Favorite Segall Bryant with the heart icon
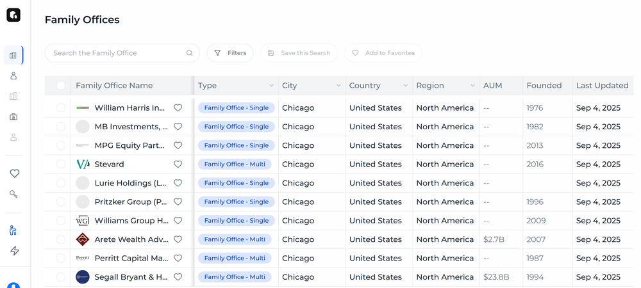641x288 pixels. pos(178,277)
